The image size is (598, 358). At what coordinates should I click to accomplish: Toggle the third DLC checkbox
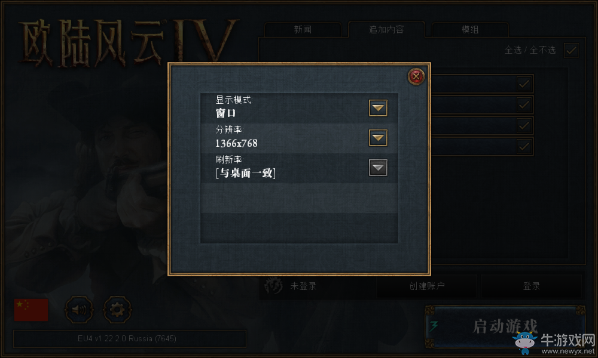click(524, 125)
